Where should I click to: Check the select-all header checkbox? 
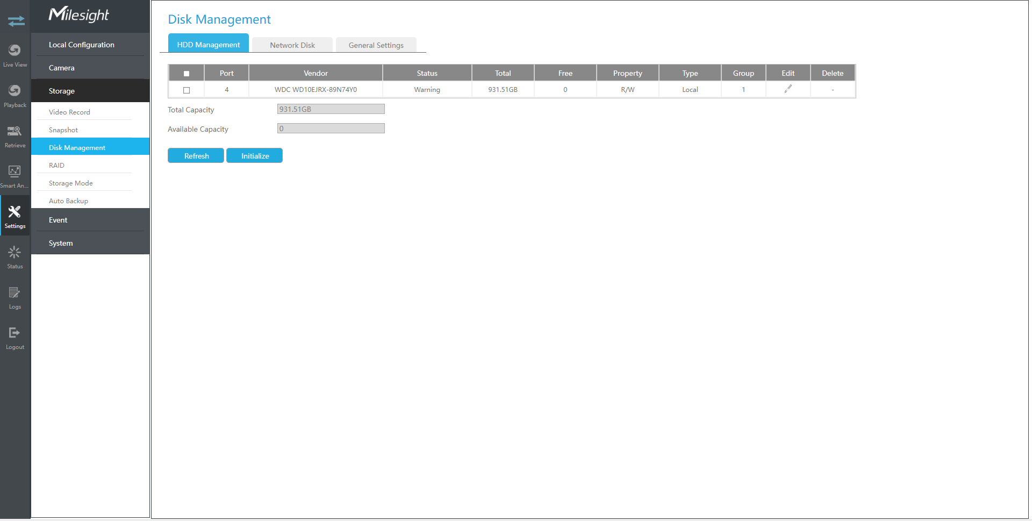coord(187,74)
